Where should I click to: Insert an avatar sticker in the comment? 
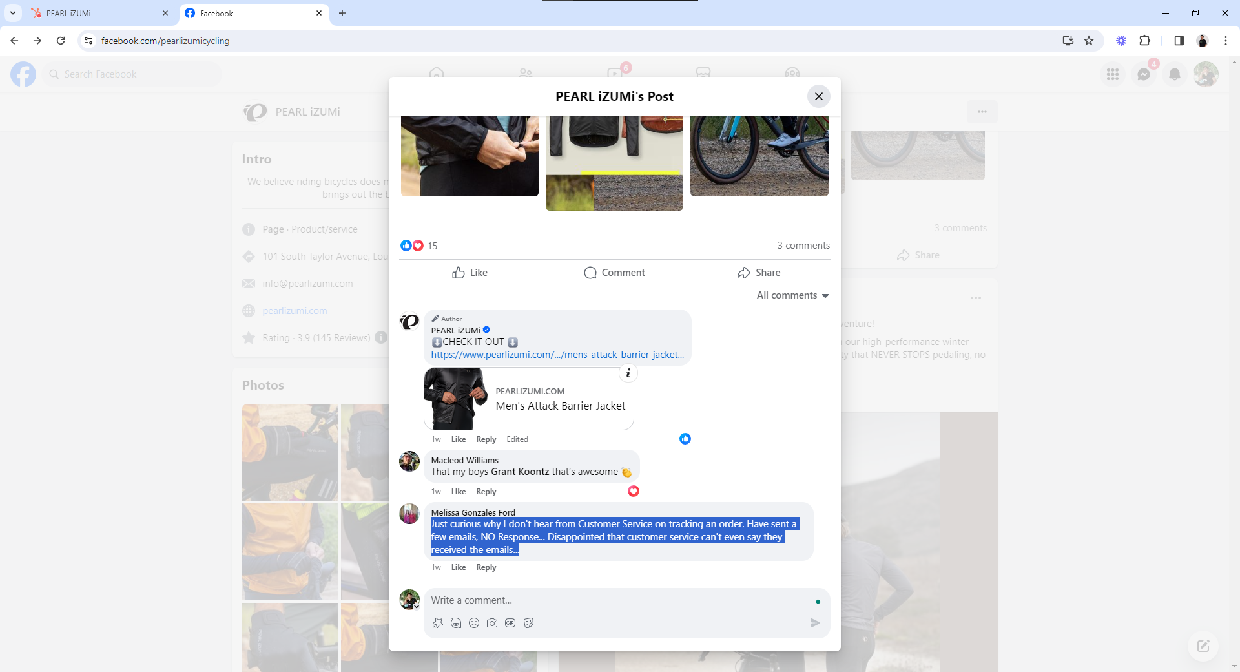[438, 623]
